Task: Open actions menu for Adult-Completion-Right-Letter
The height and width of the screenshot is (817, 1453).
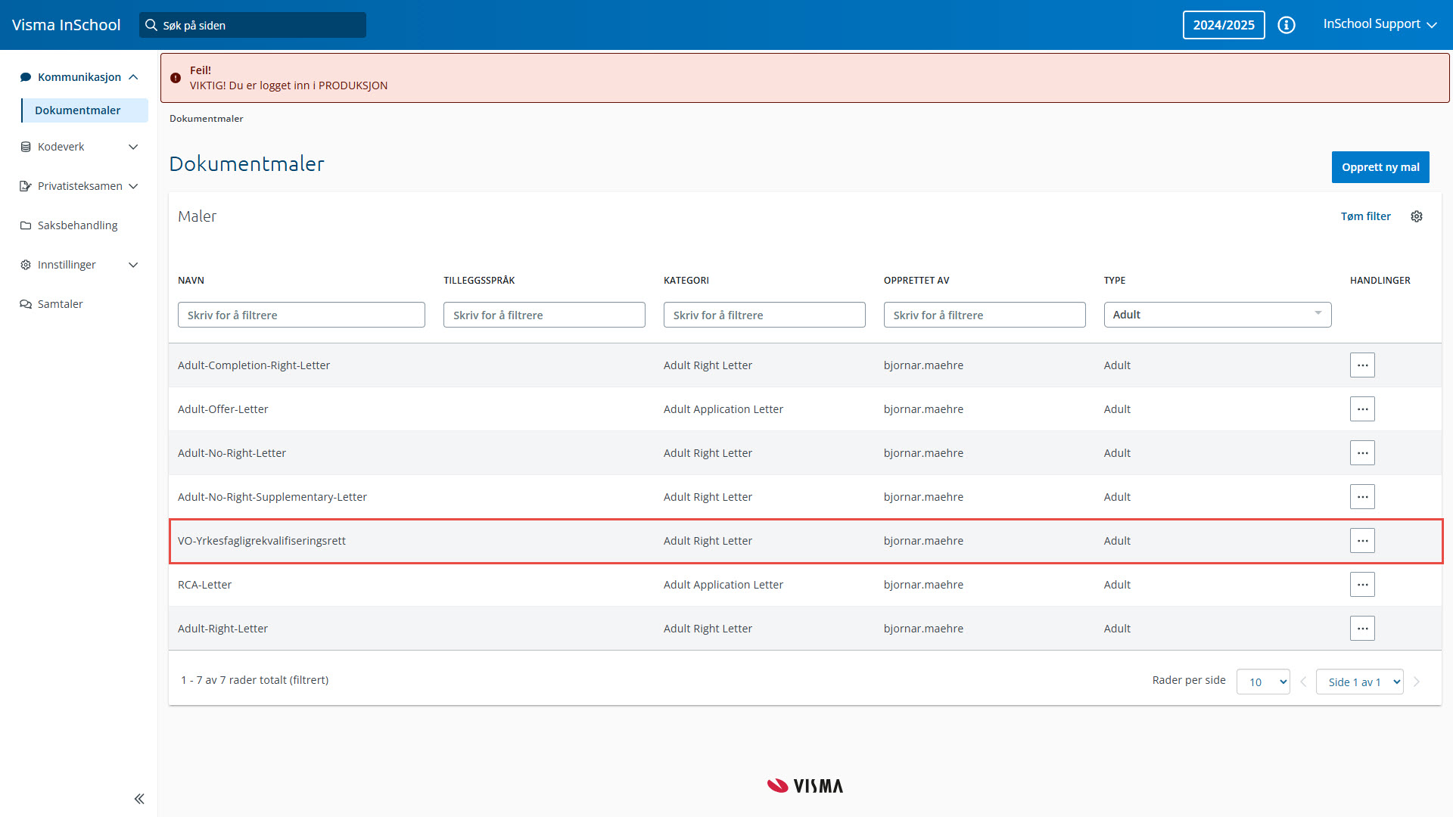Action: coord(1362,365)
